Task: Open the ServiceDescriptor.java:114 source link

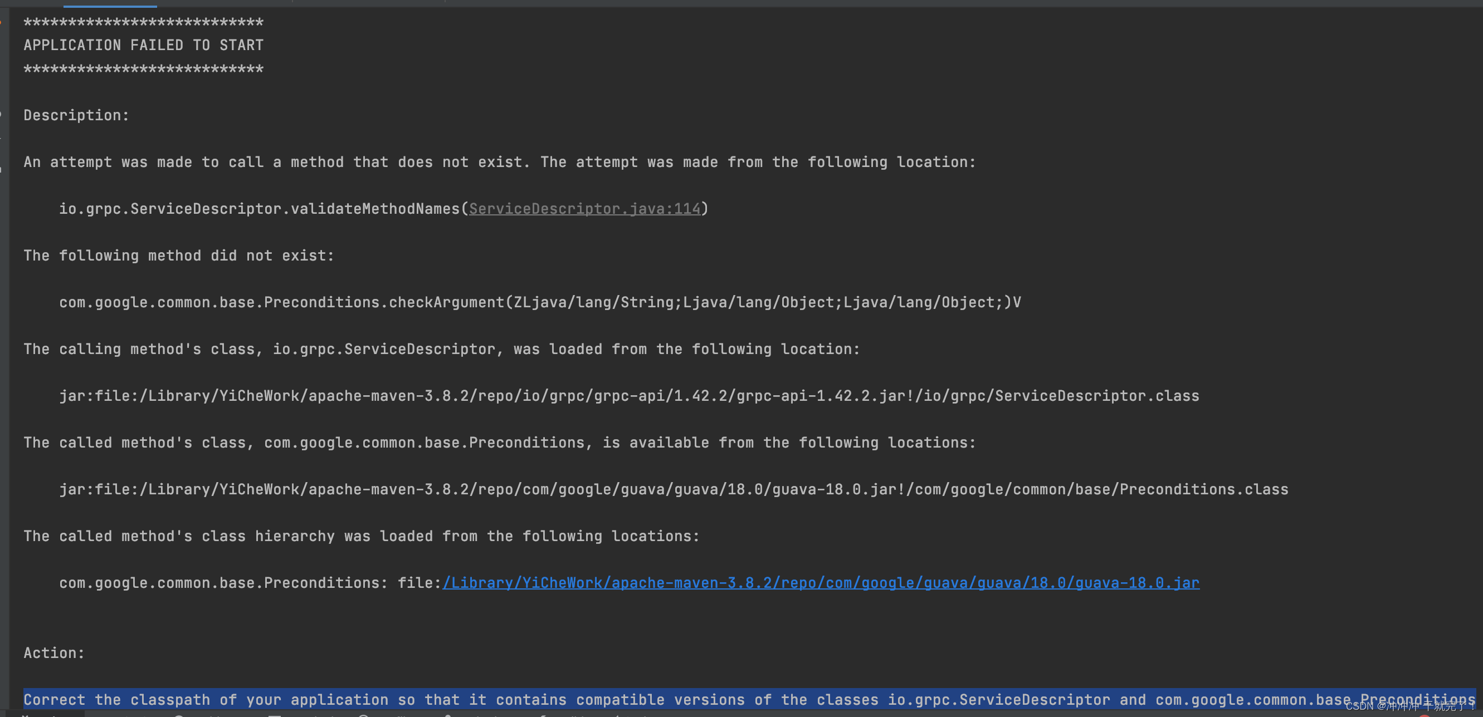Action: click(x=585, y=208)
